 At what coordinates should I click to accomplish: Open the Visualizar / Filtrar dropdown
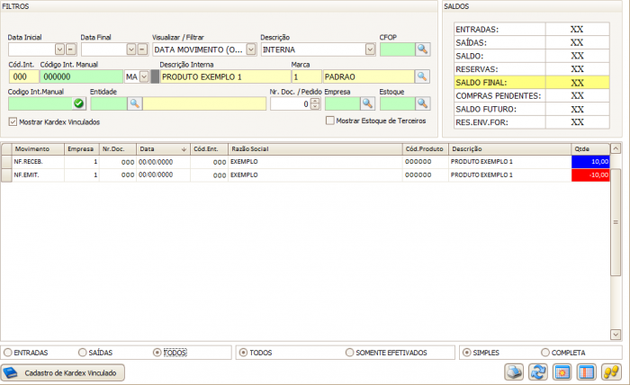250,49
